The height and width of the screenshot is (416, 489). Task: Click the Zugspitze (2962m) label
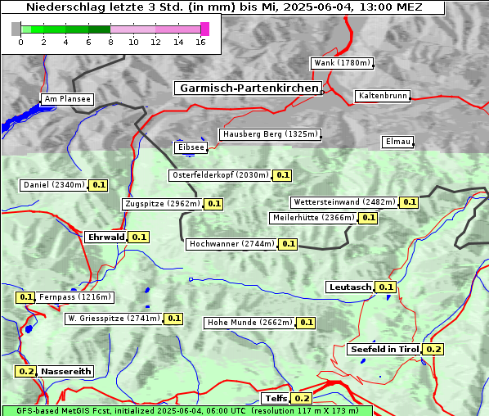(x=162, y=204)
